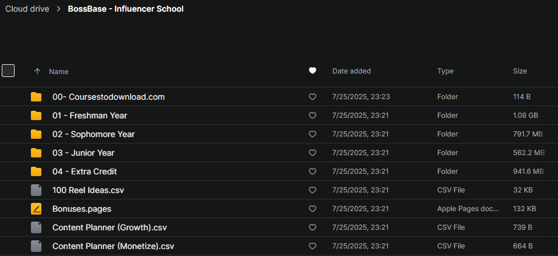Screen dimensions: 558x256
Task: Toggle favorite heart for Bonuses.pages
Action: (313, 209)
